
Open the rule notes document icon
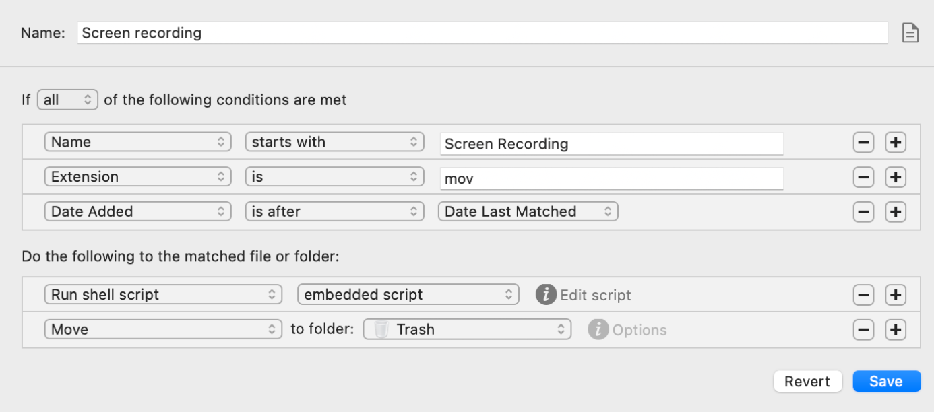click(910, 32)
